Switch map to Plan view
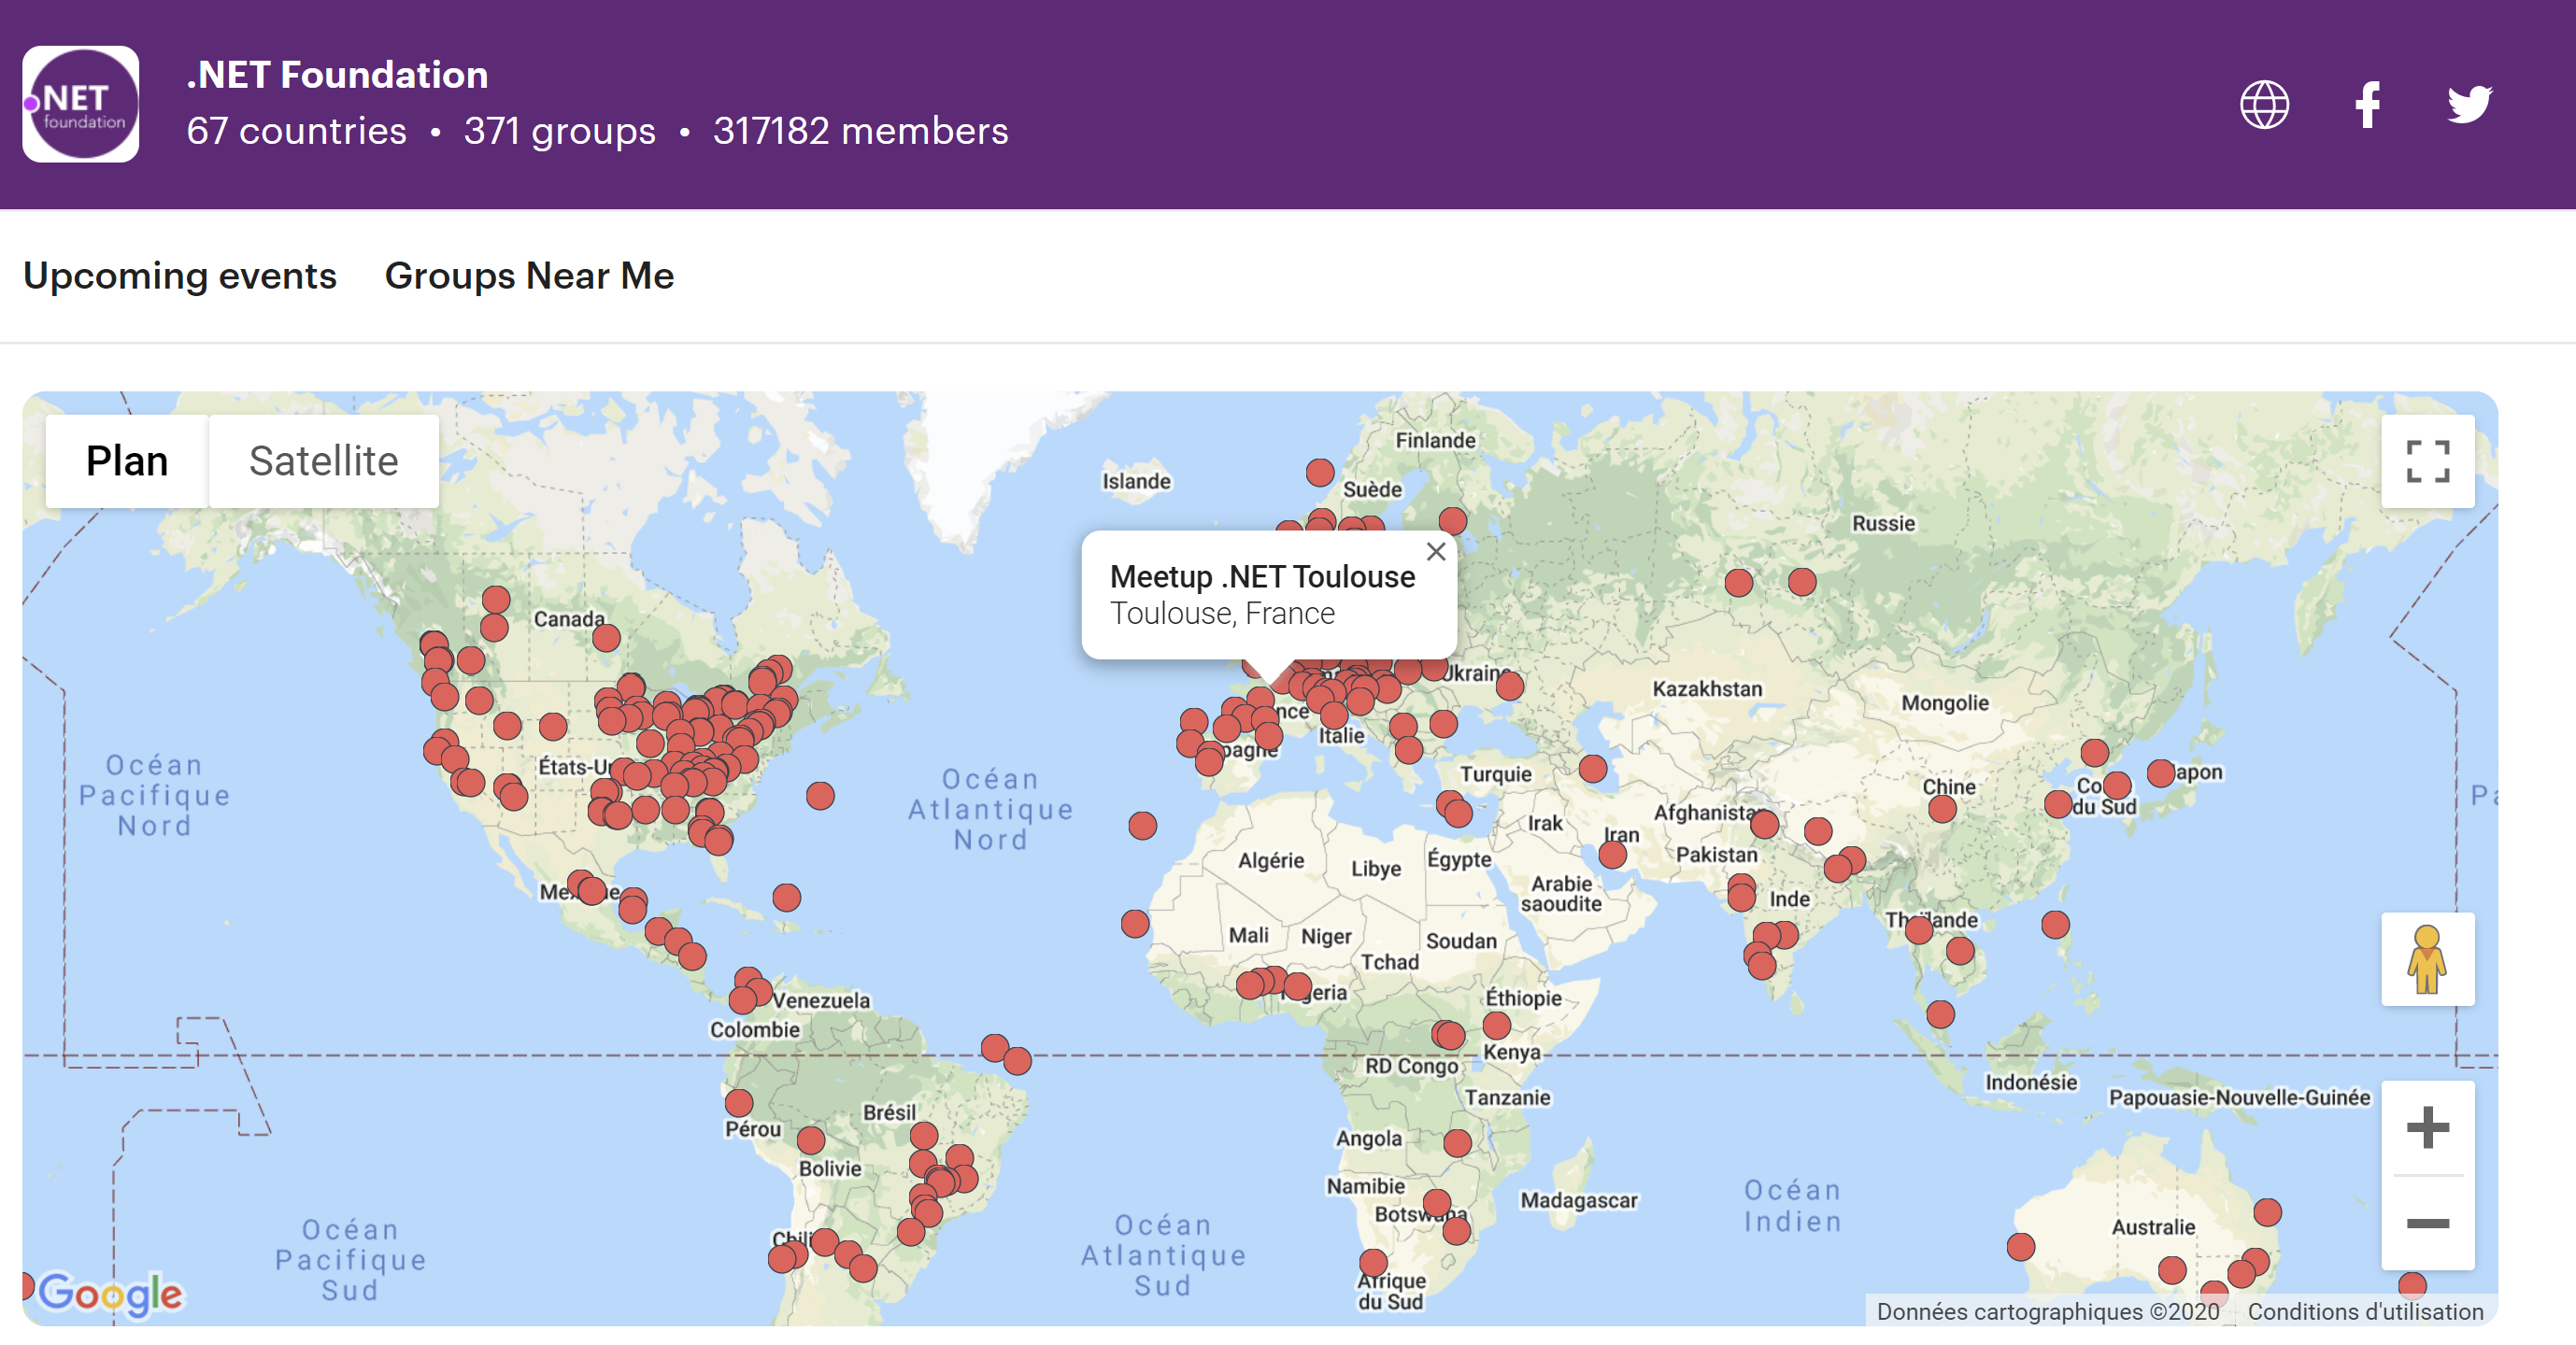The image size is (2576, 1345). pos(127,460)
